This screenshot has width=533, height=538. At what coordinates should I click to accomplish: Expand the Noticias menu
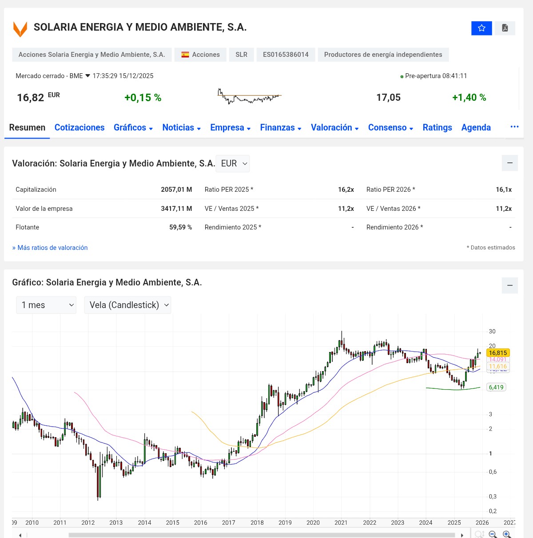click(x=182, y=127)
